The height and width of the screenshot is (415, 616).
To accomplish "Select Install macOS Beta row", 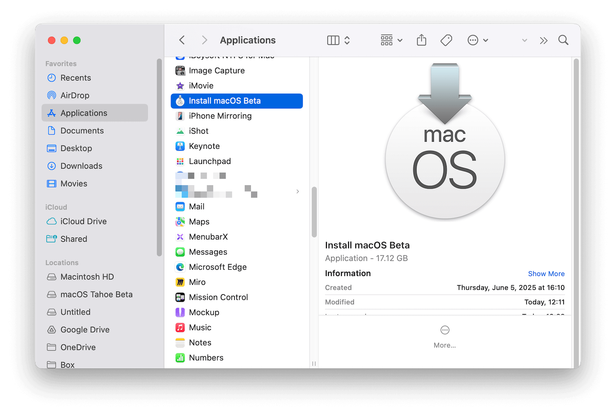I will pos(237,101).
